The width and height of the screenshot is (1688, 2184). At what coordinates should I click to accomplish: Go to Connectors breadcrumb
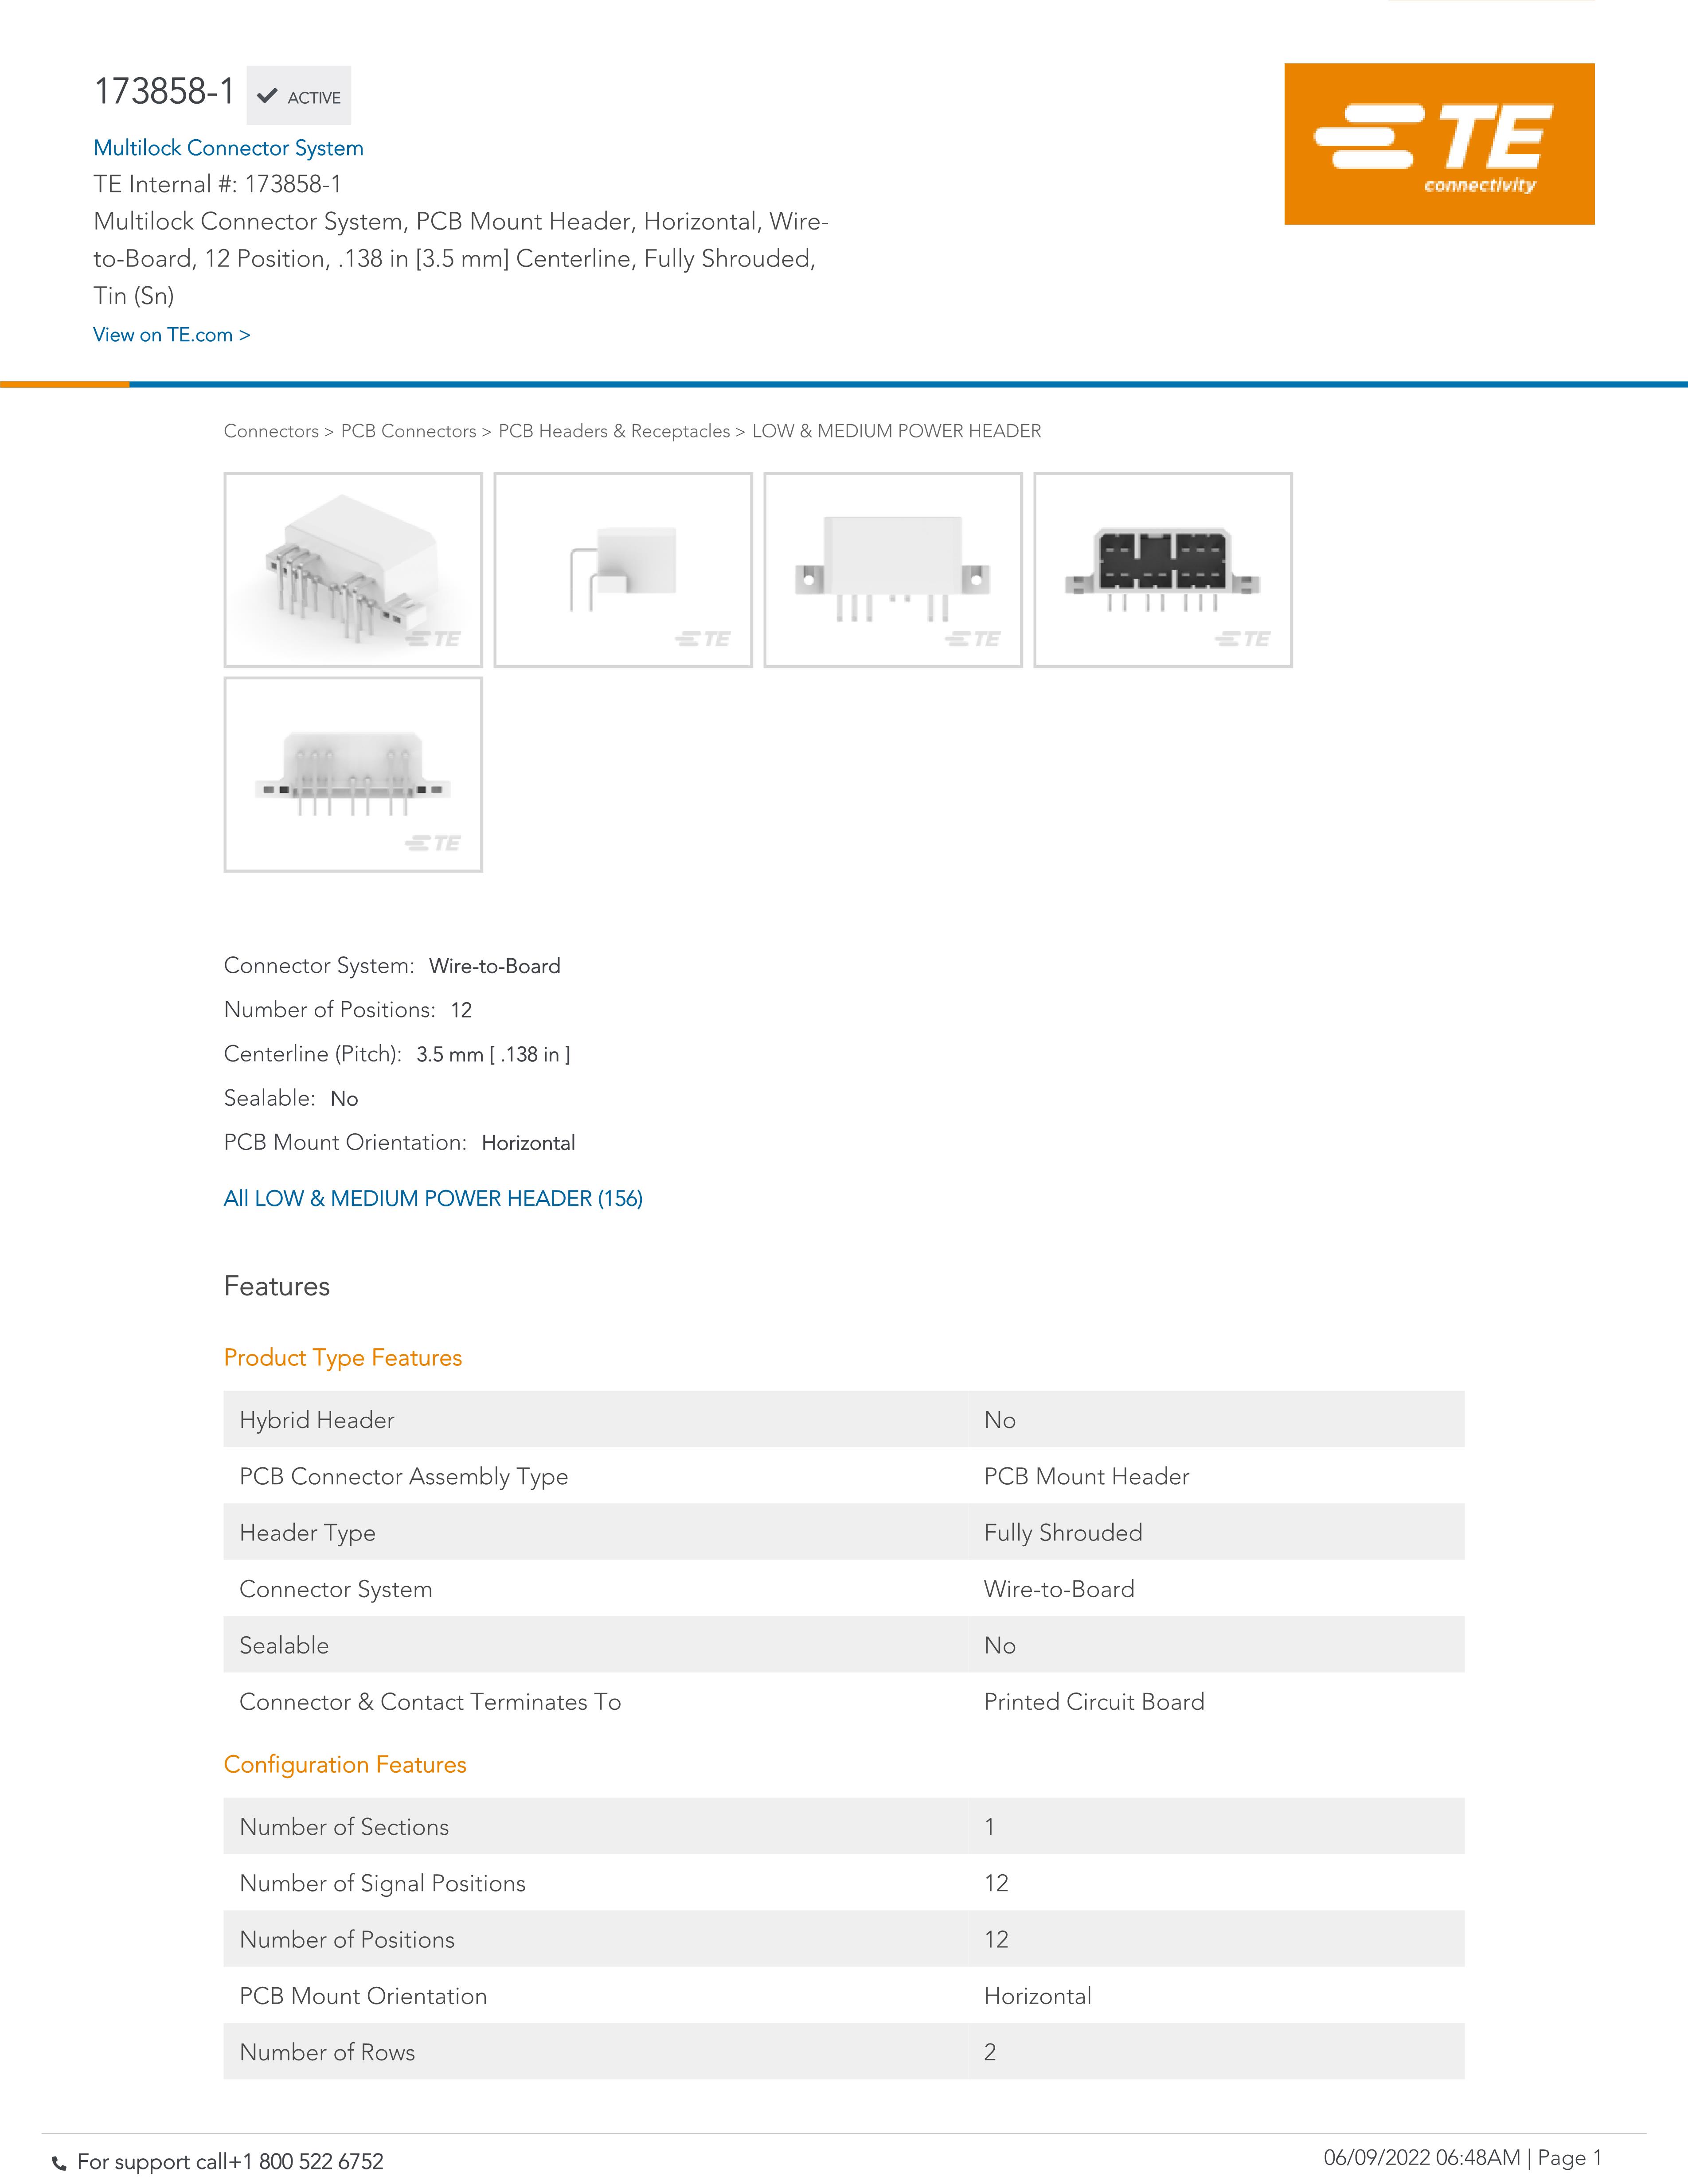[x=270, y=431]
